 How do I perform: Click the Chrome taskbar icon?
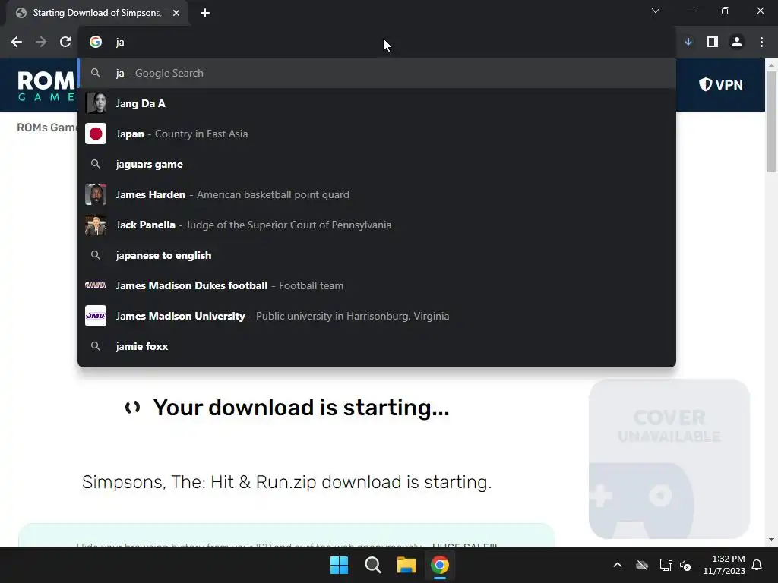(440, 565)
